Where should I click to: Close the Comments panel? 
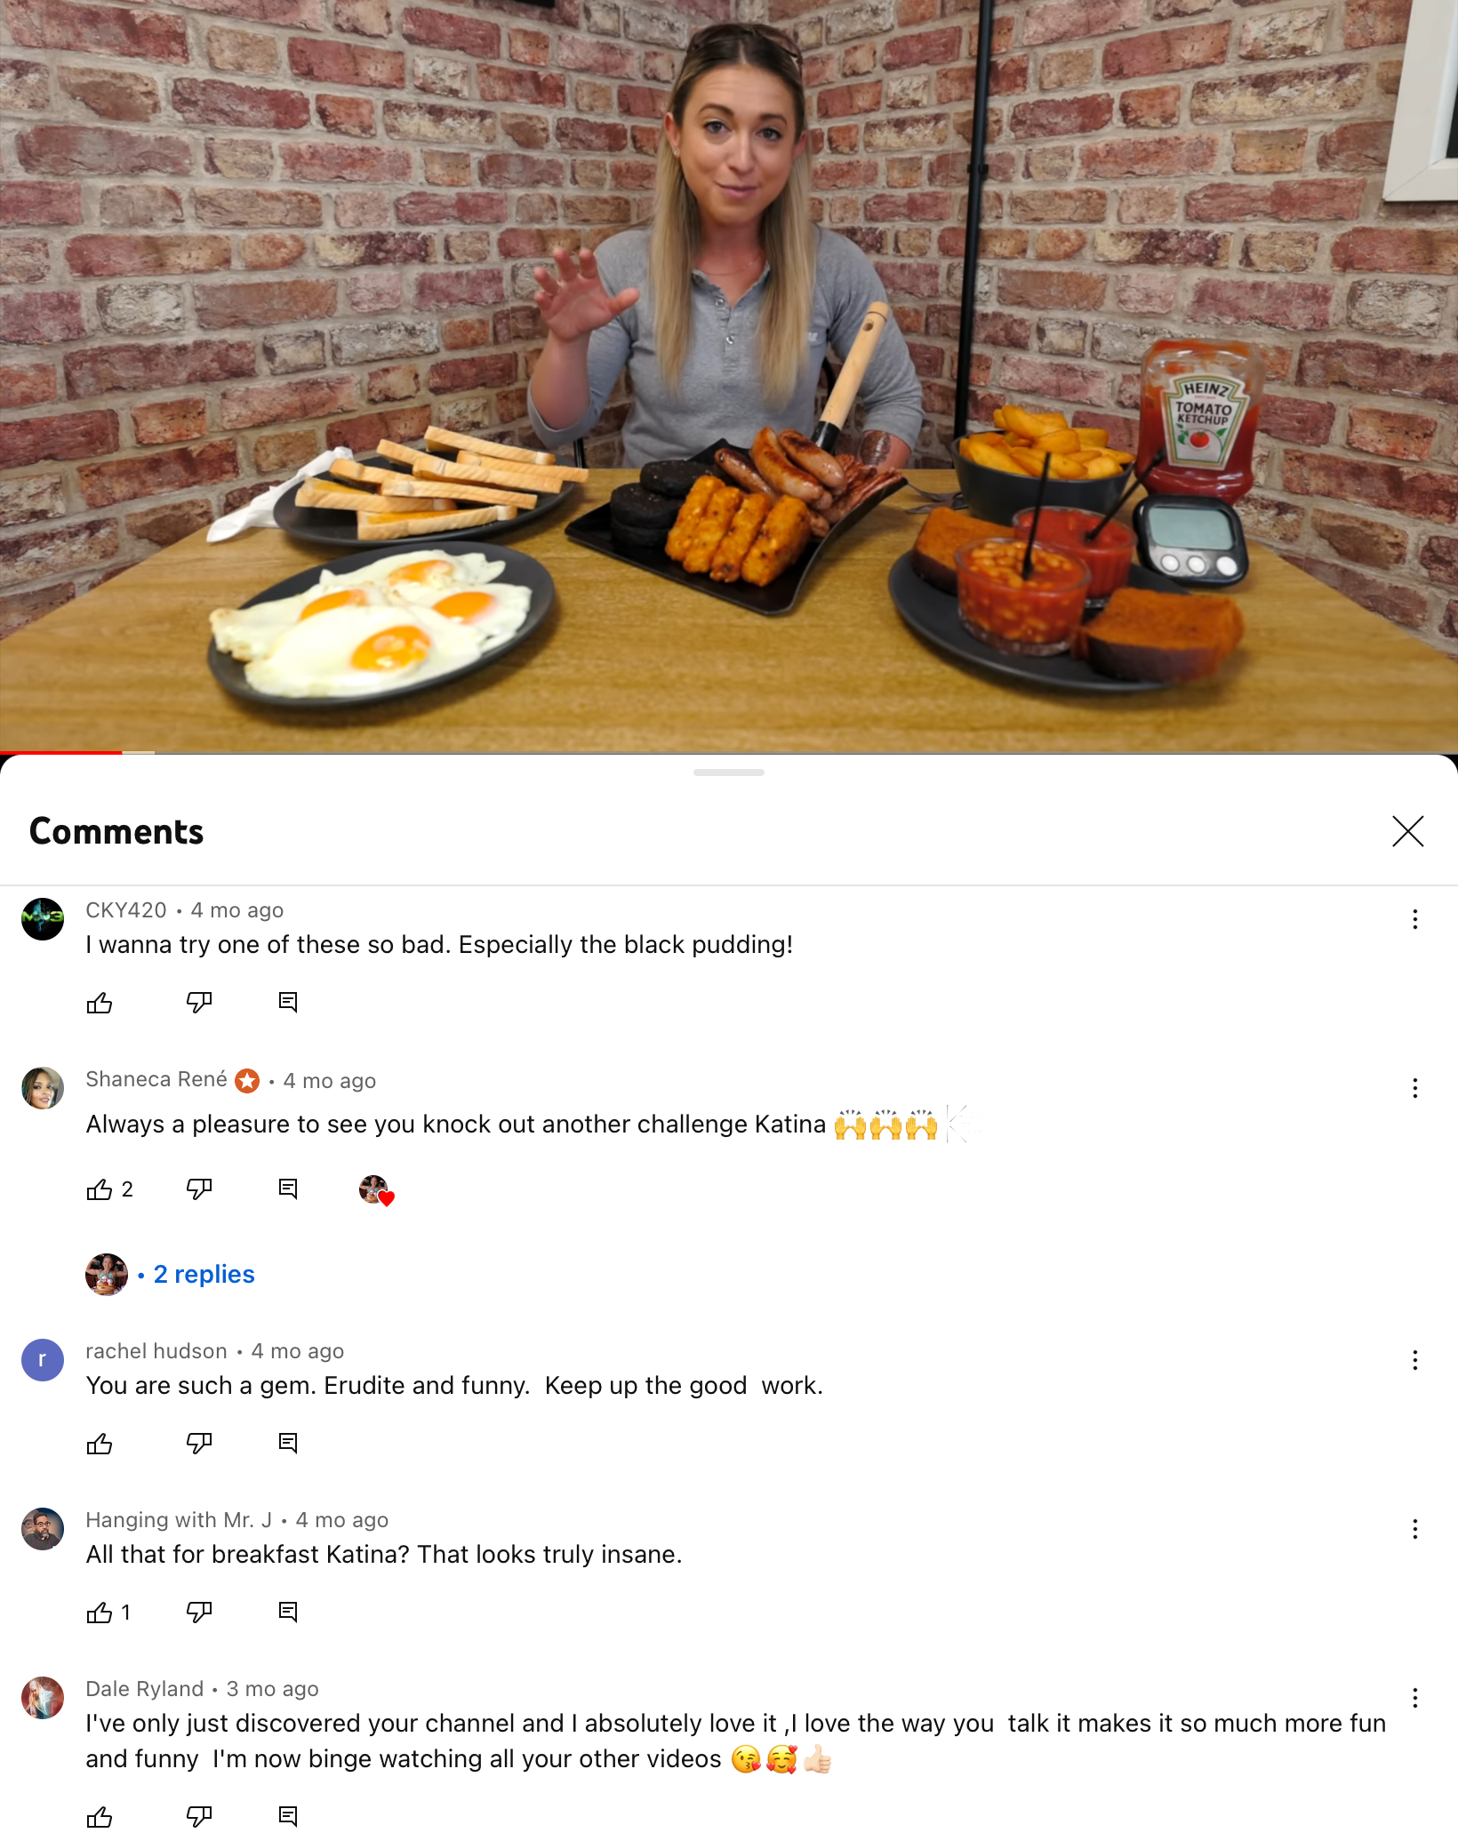point(1407,832)
